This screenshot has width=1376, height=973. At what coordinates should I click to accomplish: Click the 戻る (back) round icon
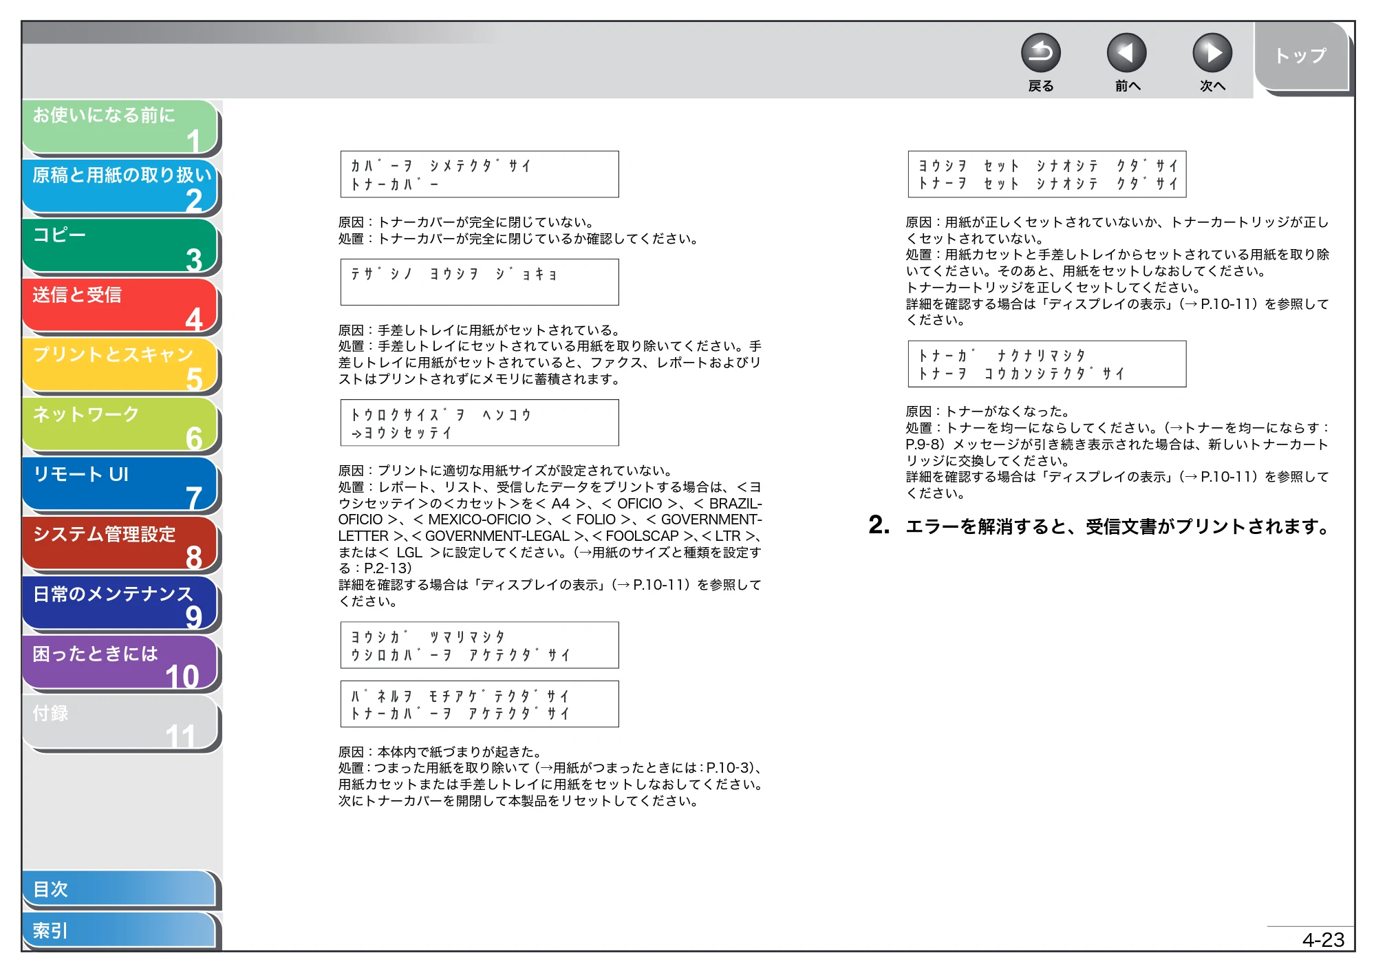pos(1040,53)
